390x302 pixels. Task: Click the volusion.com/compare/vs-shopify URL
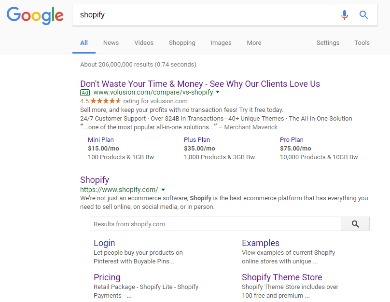(x=153, y=92)
